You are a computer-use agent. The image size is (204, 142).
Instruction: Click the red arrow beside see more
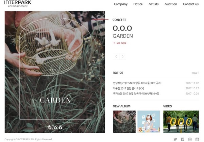click(114, 43)
